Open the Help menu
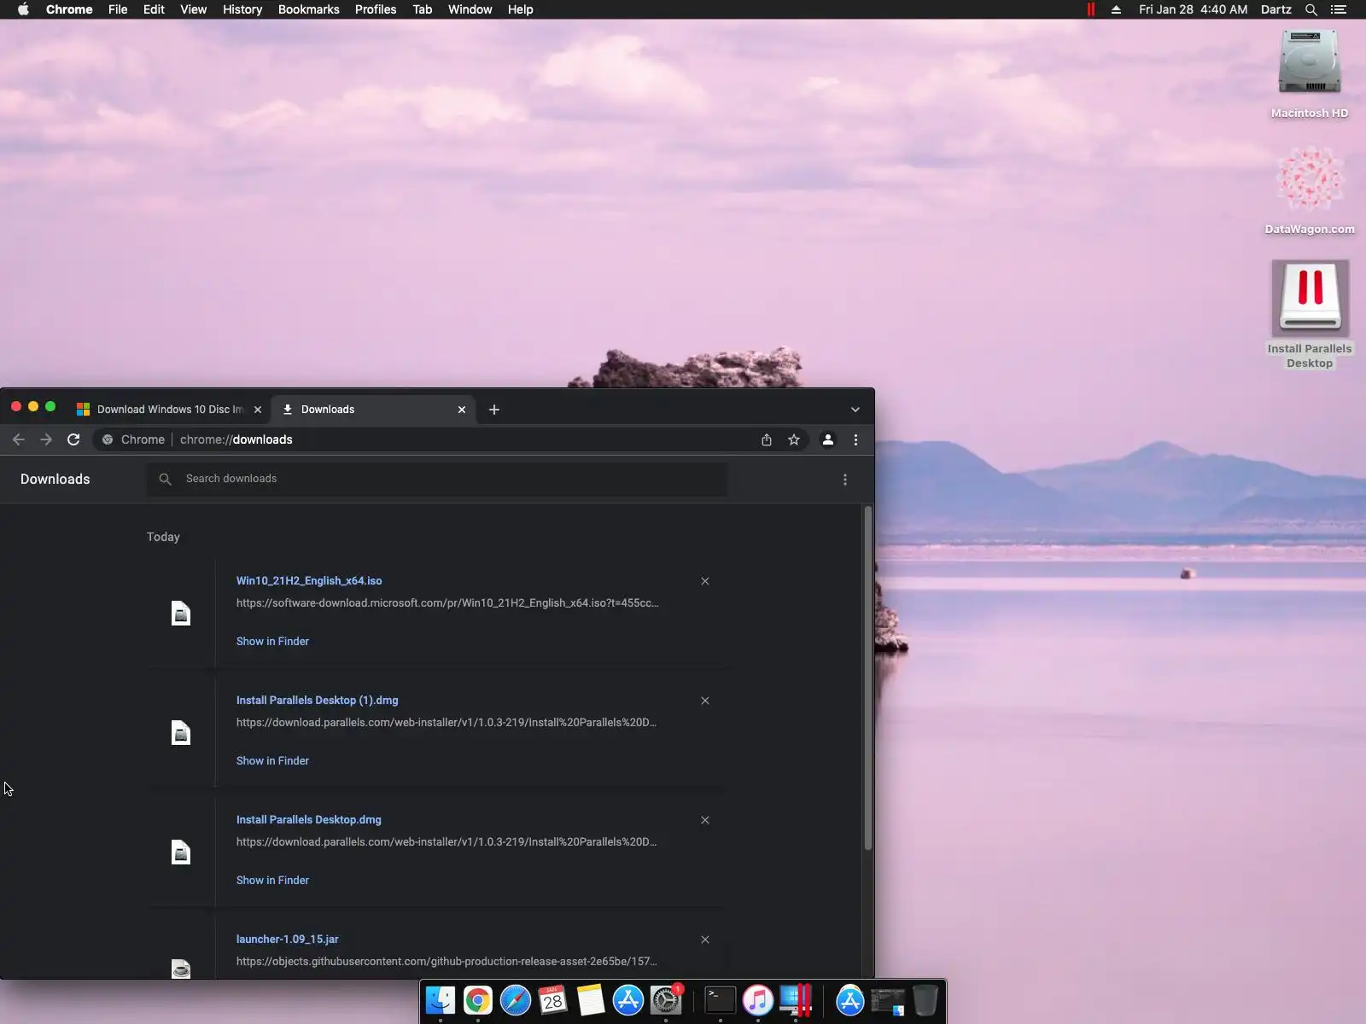Viewport: 1366px width, 1024px height. click(520, 9)
